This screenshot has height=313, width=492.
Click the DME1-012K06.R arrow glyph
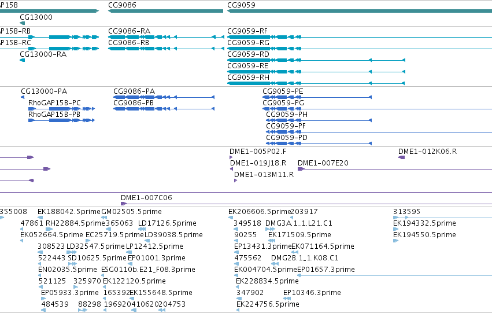point(401,157)
